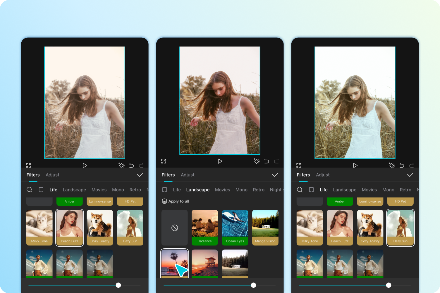
Task: Click the intensity slider handle in the middle phone
Action: click(253, 285)
